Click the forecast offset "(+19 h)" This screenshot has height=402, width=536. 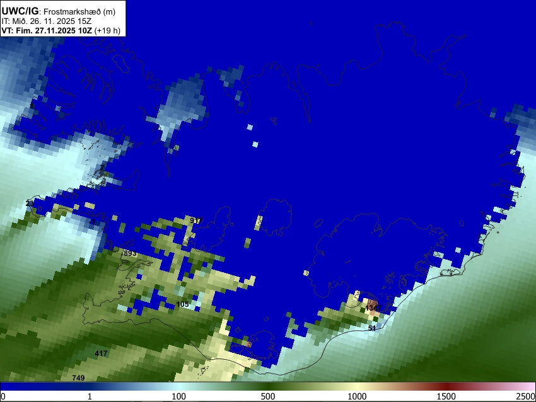coord(107,30)
